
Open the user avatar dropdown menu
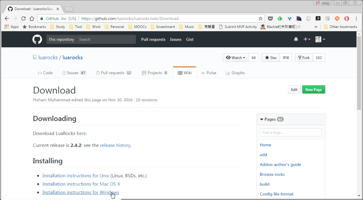(x=320, y=39)
